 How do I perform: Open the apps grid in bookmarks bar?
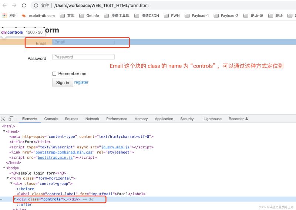coord(5,16)
